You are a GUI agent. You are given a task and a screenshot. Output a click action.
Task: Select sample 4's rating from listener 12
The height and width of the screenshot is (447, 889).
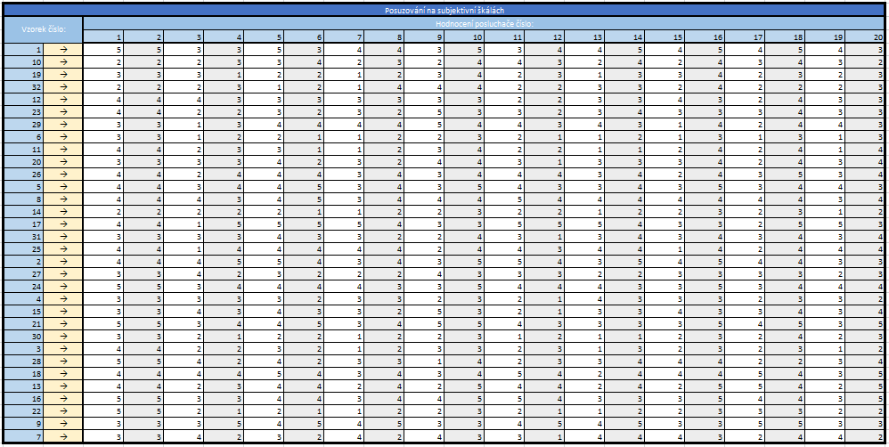(545, 299)
